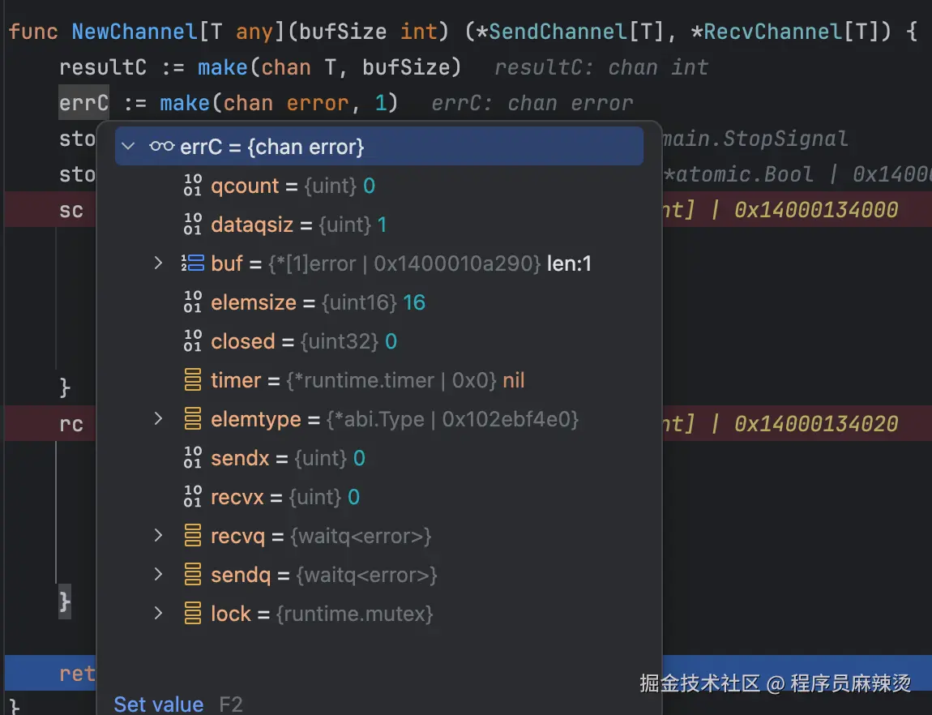
Task: Click the qcount primitive type icon
Action: pos(193,186)
